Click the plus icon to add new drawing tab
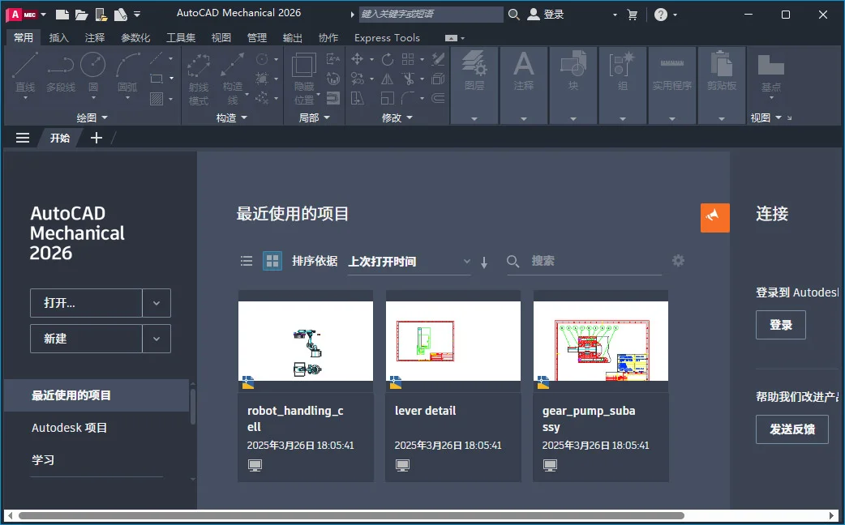Image resolution: width=845 pixels, height=525 pixels. pos(97,138)
